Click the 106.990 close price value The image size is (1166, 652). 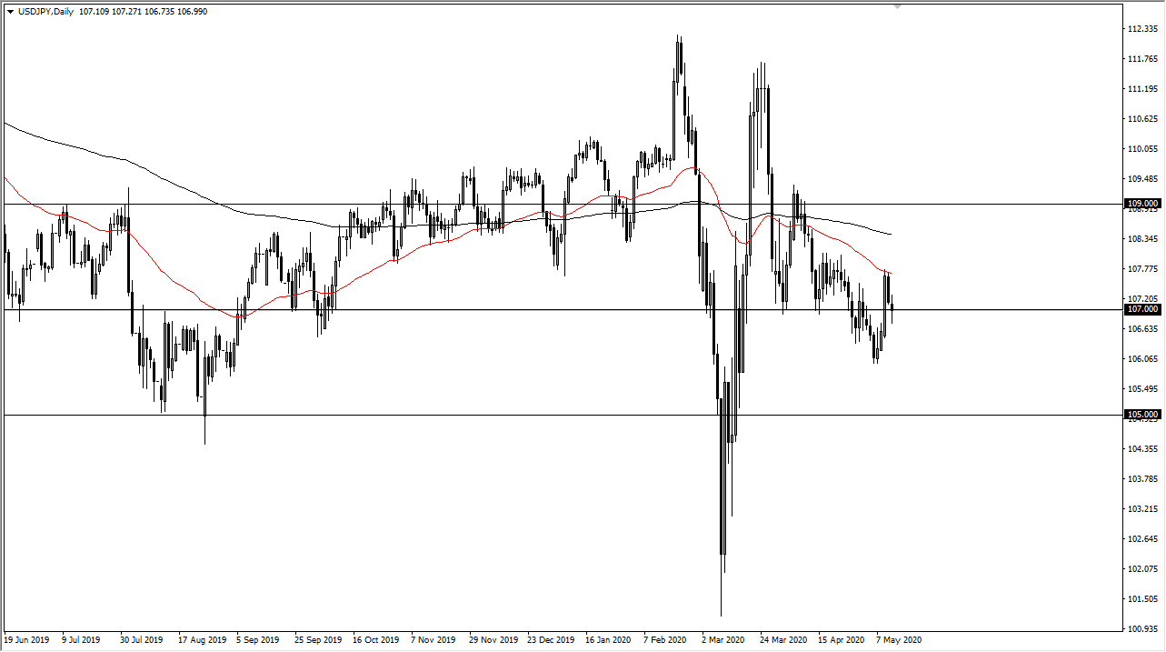189,12
